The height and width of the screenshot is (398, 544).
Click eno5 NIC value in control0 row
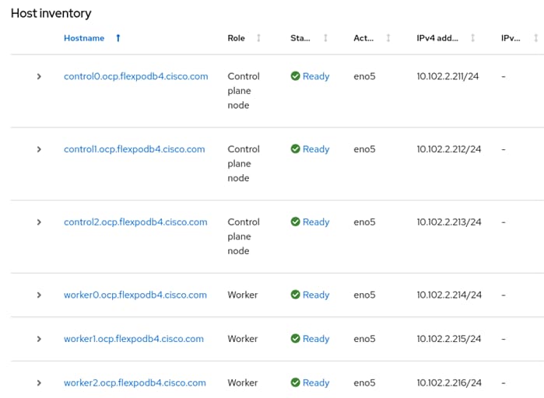coord(364,76)
